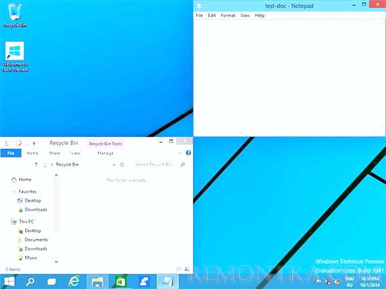
Task: Click the Notepad window title icon
Action: pyautogui.click(x=199, y=6)
